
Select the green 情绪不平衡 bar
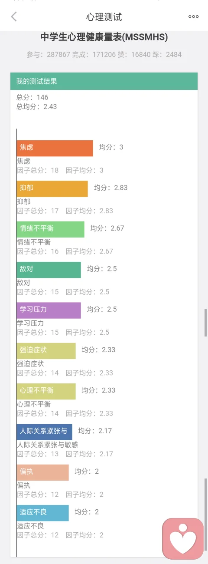click(x=50, y=229)
